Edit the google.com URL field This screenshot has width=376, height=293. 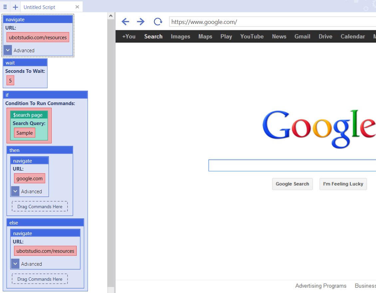click(30, 178)
